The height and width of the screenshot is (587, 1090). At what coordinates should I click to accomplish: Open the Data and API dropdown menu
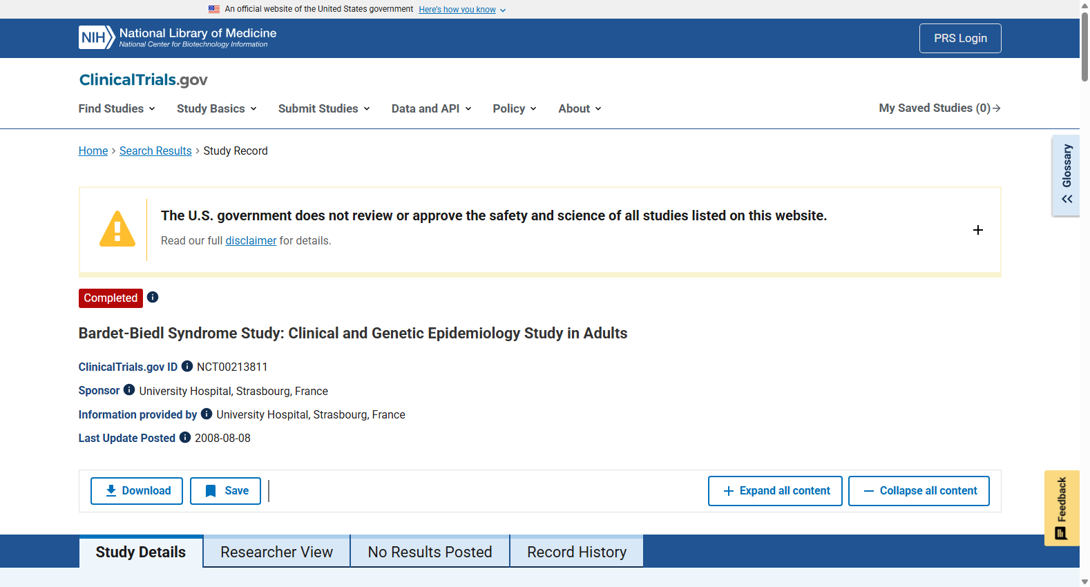tap(432, 108)
